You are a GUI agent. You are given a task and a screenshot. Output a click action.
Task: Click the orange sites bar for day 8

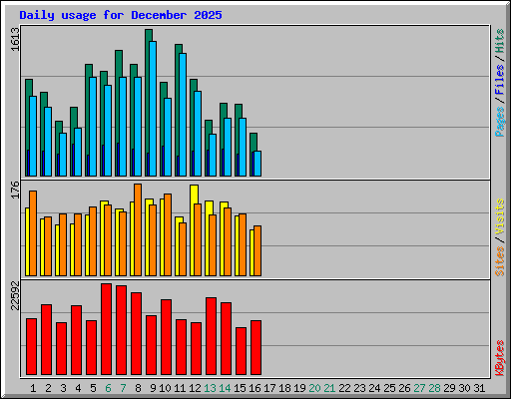coord(138,229)
